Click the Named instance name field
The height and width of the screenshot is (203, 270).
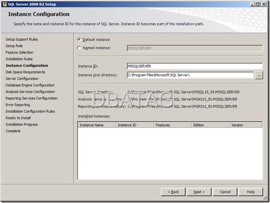(x=195, y=48)
